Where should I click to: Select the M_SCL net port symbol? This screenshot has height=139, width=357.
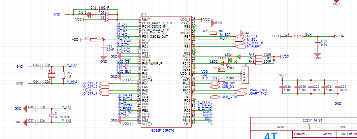pos(240,40)
